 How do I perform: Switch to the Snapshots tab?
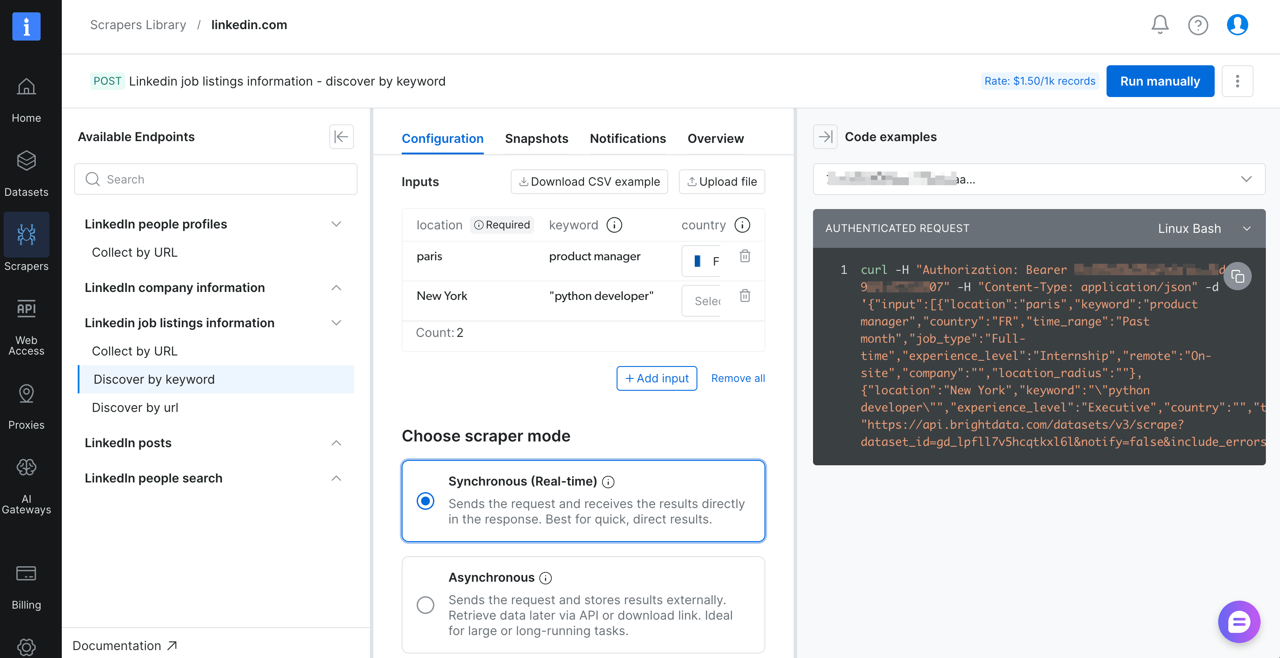537,138
